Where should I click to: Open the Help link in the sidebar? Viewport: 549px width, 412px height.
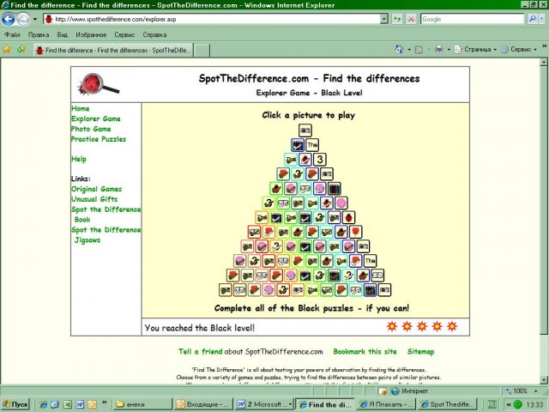[x=79, y=159]
